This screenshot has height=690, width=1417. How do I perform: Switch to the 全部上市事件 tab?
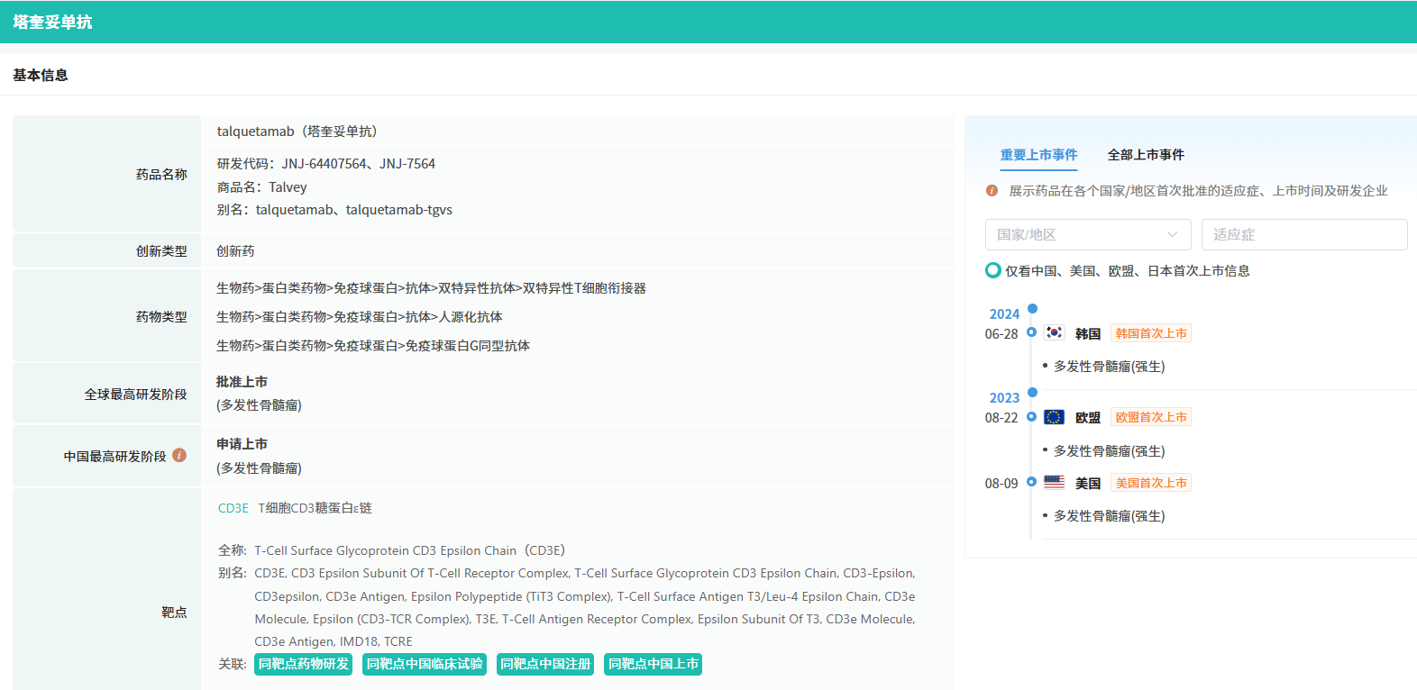(x=1146, y=155)
